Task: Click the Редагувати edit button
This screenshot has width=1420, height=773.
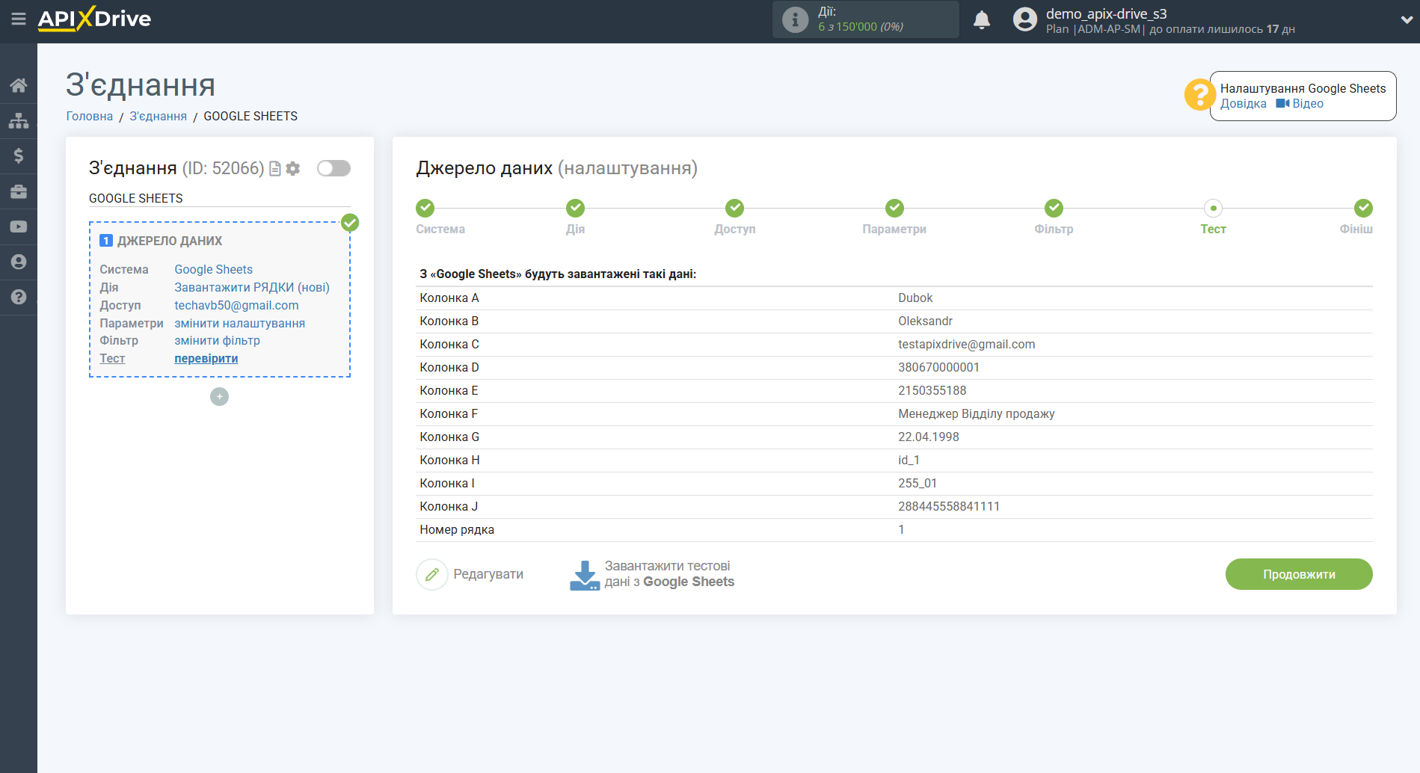Action: [470, 574]
